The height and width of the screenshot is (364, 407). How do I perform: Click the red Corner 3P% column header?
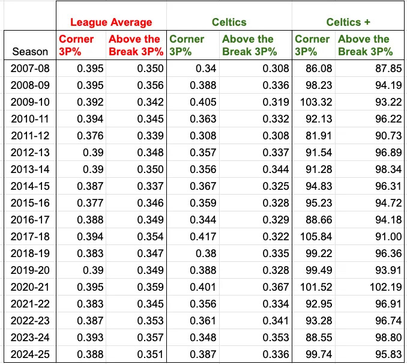81,45
